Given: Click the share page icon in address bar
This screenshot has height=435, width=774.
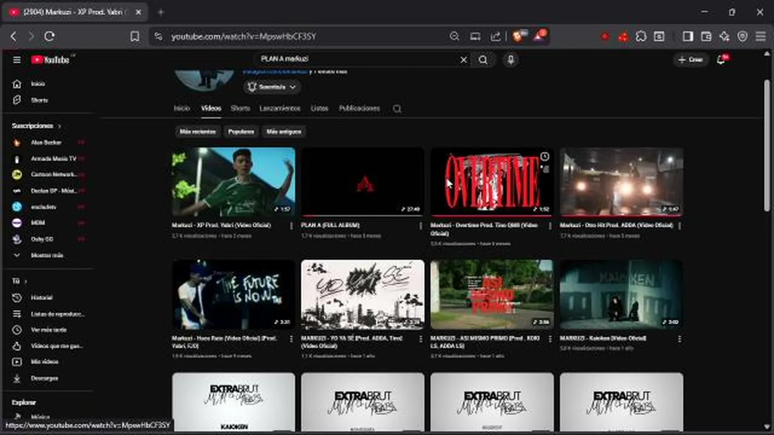Looking at the screenshot, I should [496, 36].
